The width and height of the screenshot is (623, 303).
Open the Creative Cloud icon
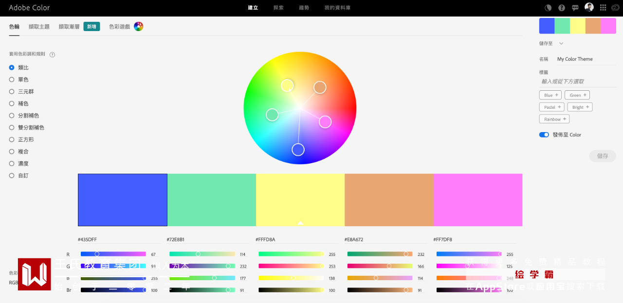click(x=616, y=8)
